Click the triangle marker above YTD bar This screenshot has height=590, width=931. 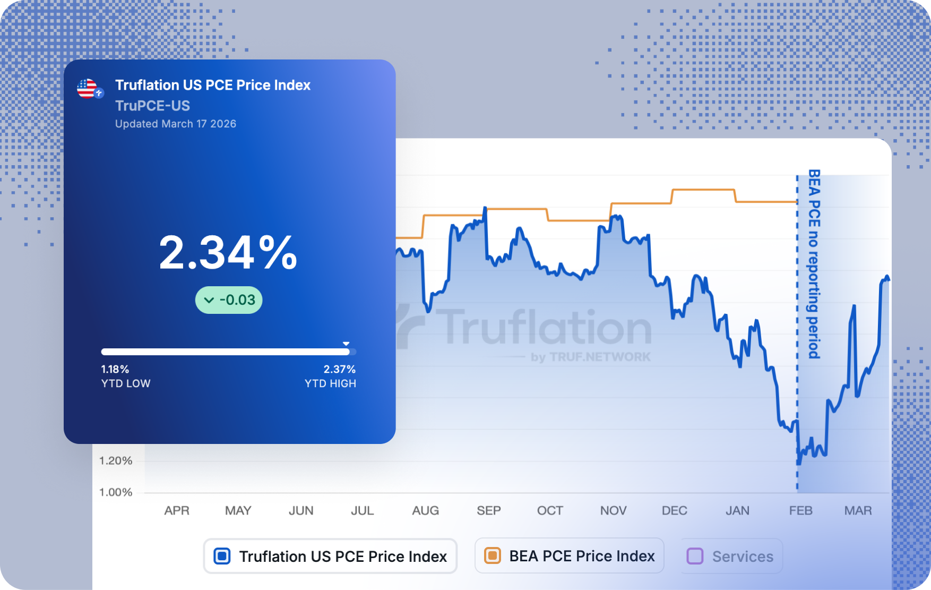point(346,344)
